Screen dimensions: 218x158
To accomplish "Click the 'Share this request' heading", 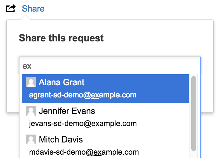I will pos(61,38).
